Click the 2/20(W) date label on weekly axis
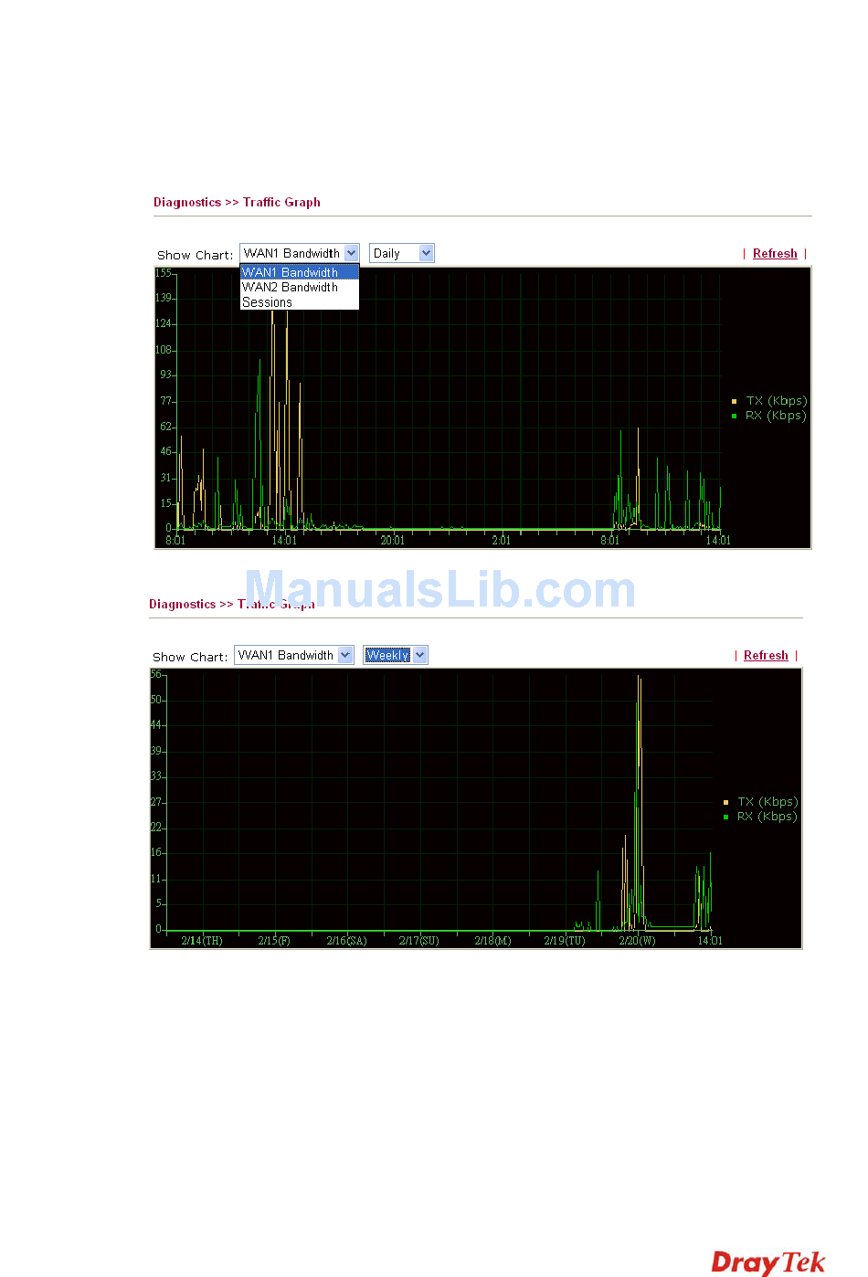 click(637, 941)
